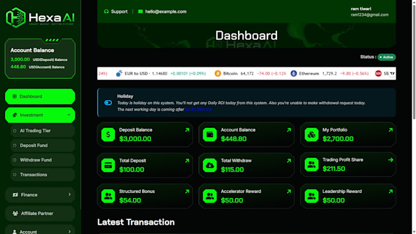Click the Investment coins icon
This screenshot has width=416, height=234.
click(x=15, y=115)
